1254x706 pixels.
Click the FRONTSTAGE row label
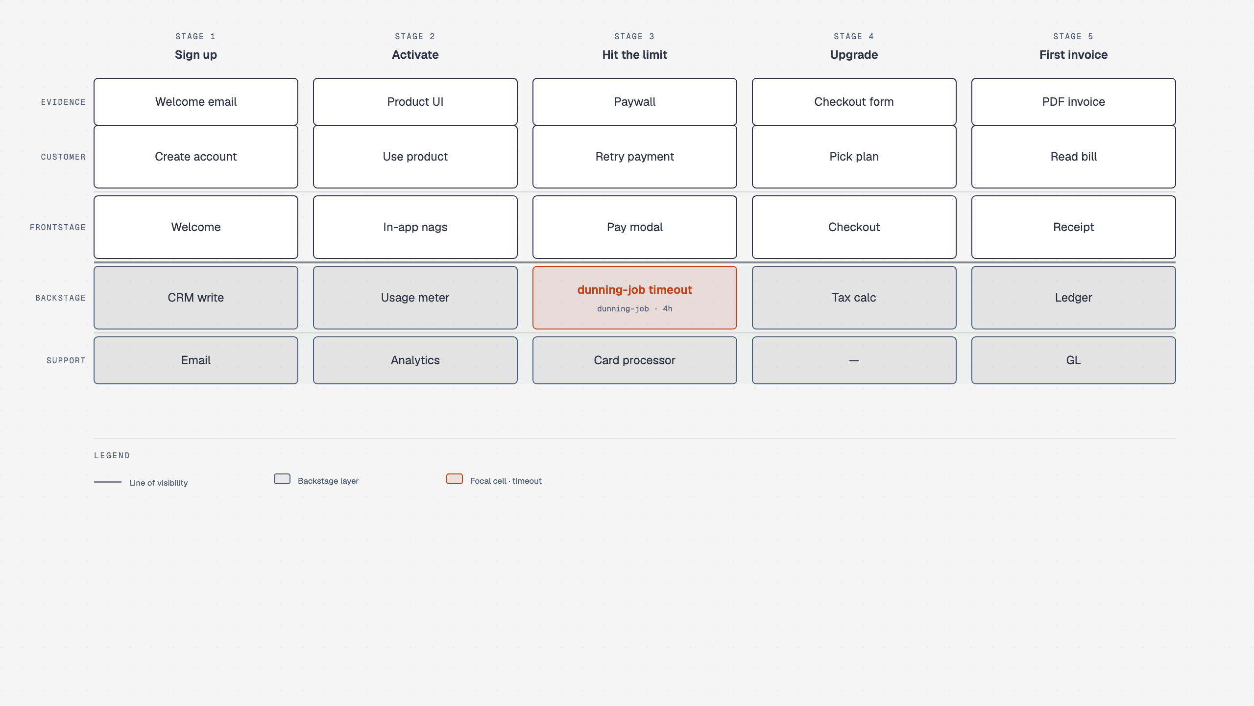(x=58, y=227)
